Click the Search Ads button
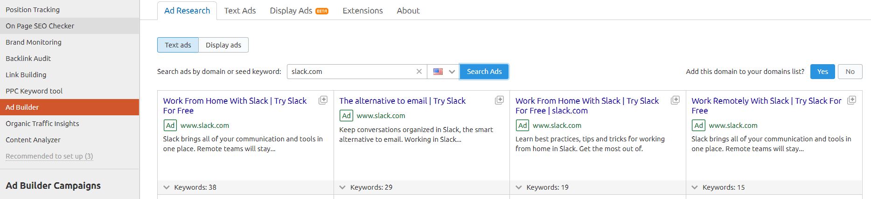This screenshot has width=871, height=199. [484, 72]
